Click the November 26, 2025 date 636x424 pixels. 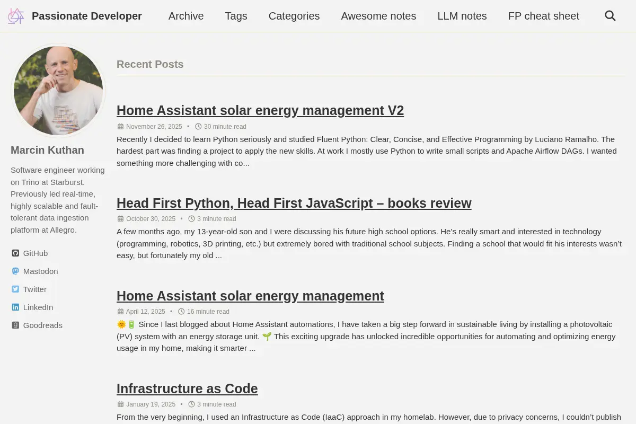(154, 127)
